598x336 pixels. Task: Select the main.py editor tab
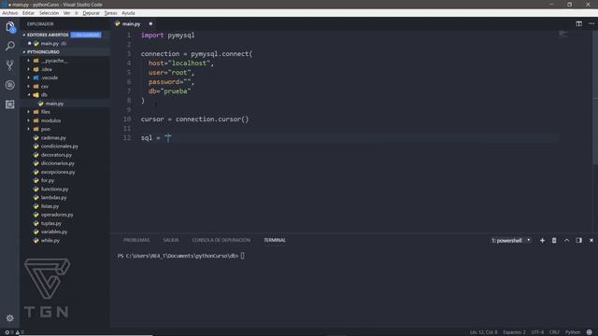point(131,23)
